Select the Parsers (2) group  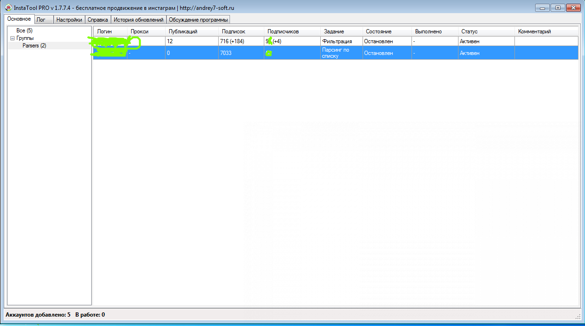click(34, 46)
